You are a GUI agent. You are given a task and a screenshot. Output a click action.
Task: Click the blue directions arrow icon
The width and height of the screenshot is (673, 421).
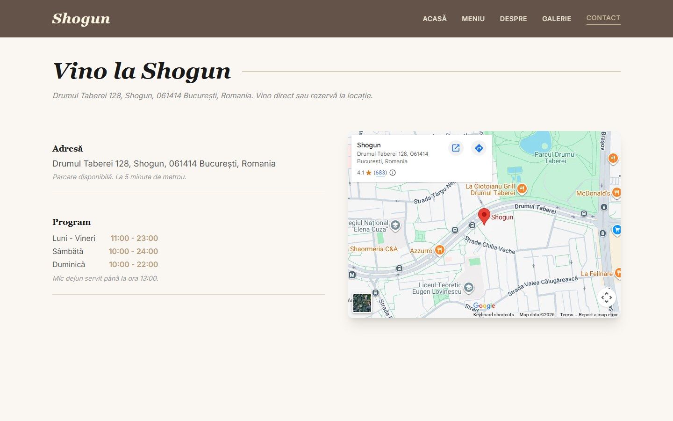(x=479, y=148)
